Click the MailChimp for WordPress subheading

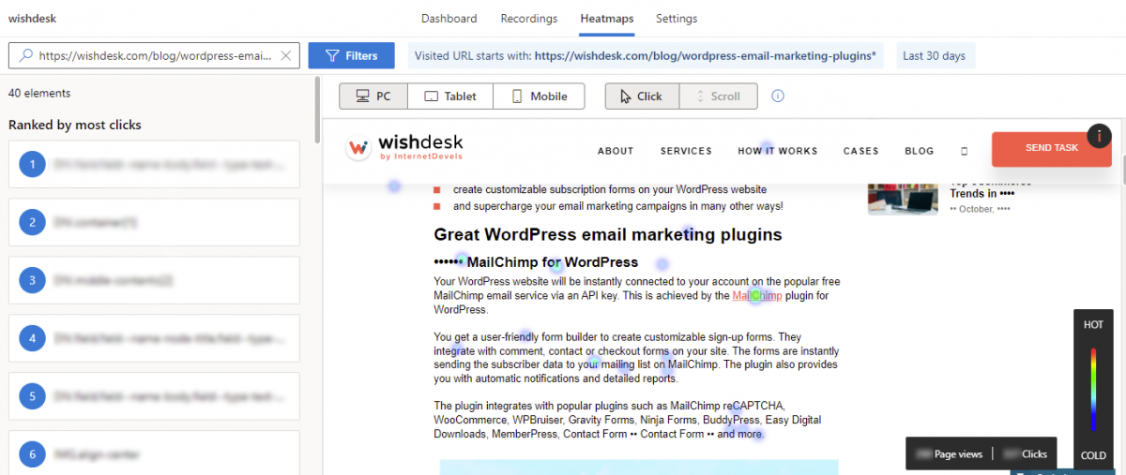[x=536, y=262]
